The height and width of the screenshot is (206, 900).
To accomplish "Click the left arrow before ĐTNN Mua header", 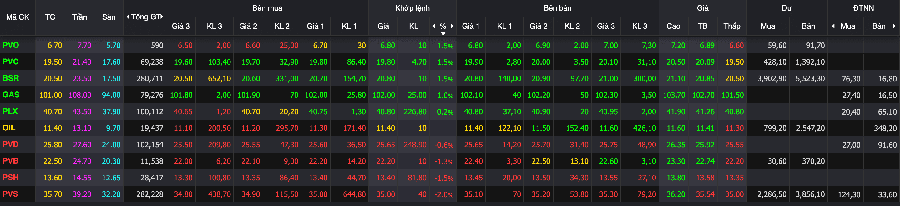I will (833, 26).
